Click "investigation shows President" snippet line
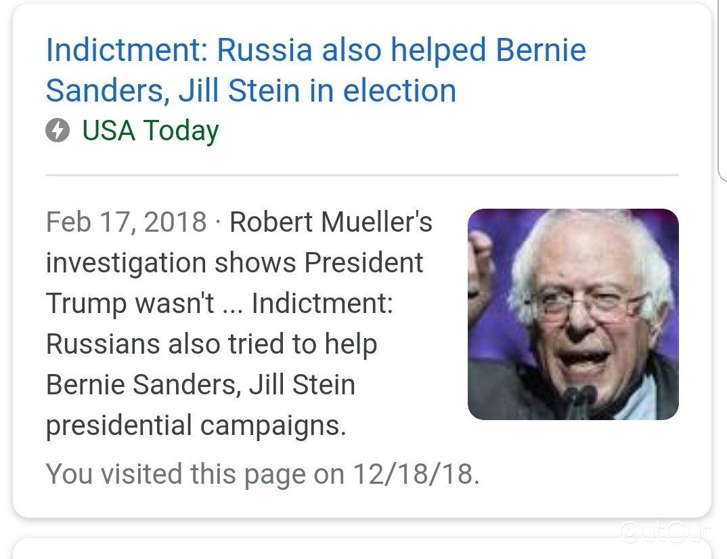The height and width of the screenshot is (559, 727). [235, 263]
